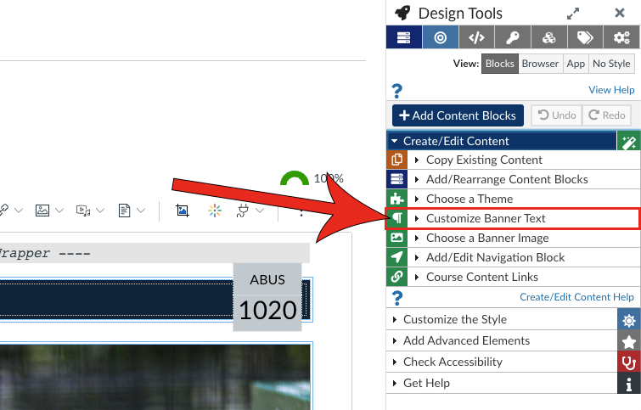This screenshot has width=641, height=410.
Task: Open the content blocks tab icon
Action: click(x=404, y=37)
